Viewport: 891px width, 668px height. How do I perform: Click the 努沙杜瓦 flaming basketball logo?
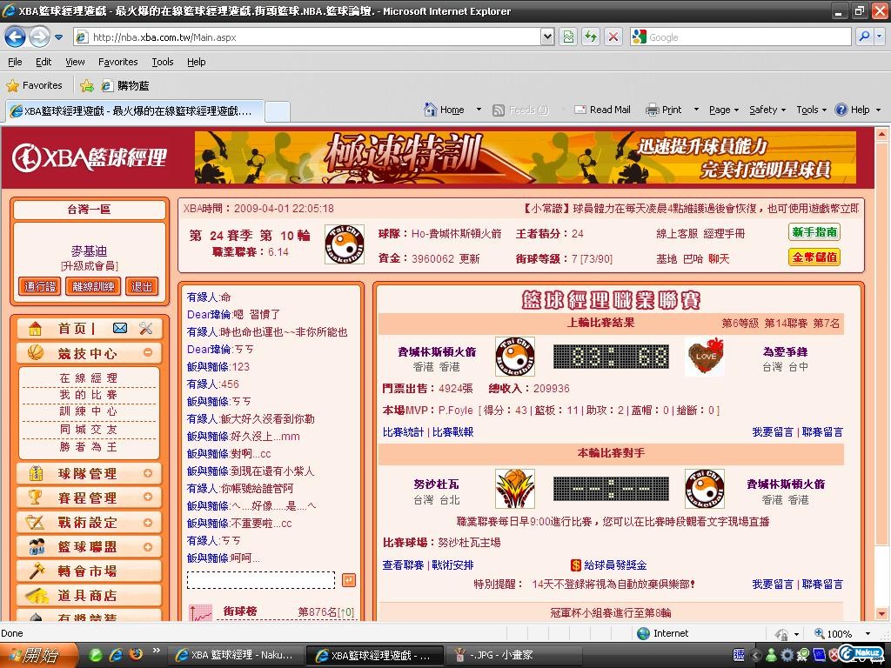point(515,489)
